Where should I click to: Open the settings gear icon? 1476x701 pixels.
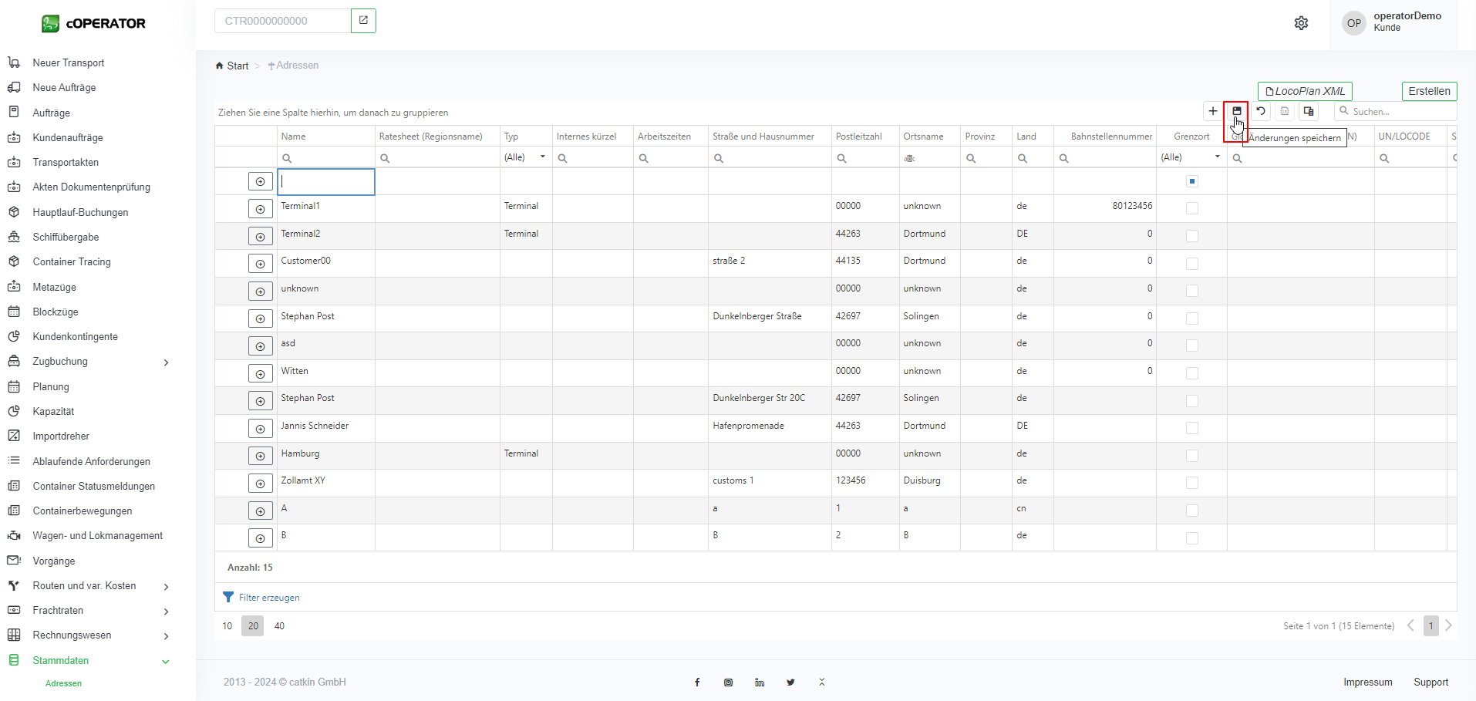[x=1301, y=23]
